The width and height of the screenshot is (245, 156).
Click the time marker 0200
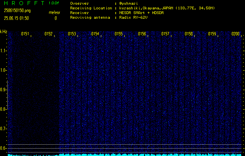pyautogui.click(x=236, y=34)
